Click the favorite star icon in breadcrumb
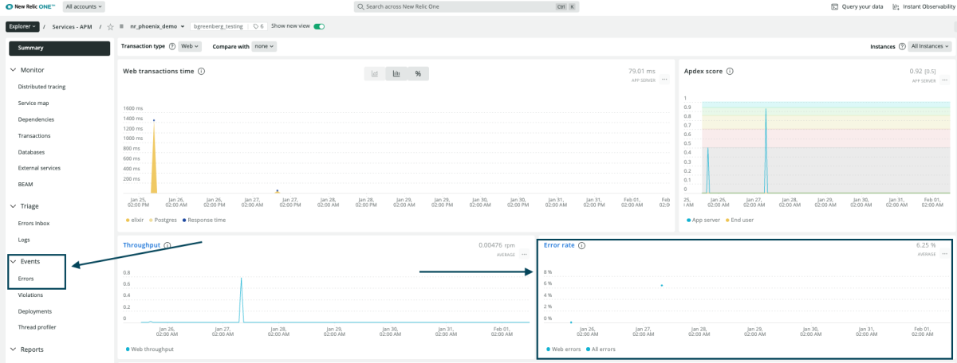Screen dimensions: 957x363 [x=111, y=26]
